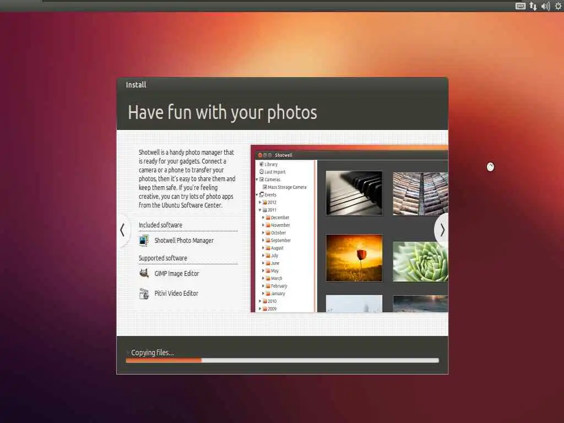
Task: Open the sound volume indicator
Action: [545, 6]
